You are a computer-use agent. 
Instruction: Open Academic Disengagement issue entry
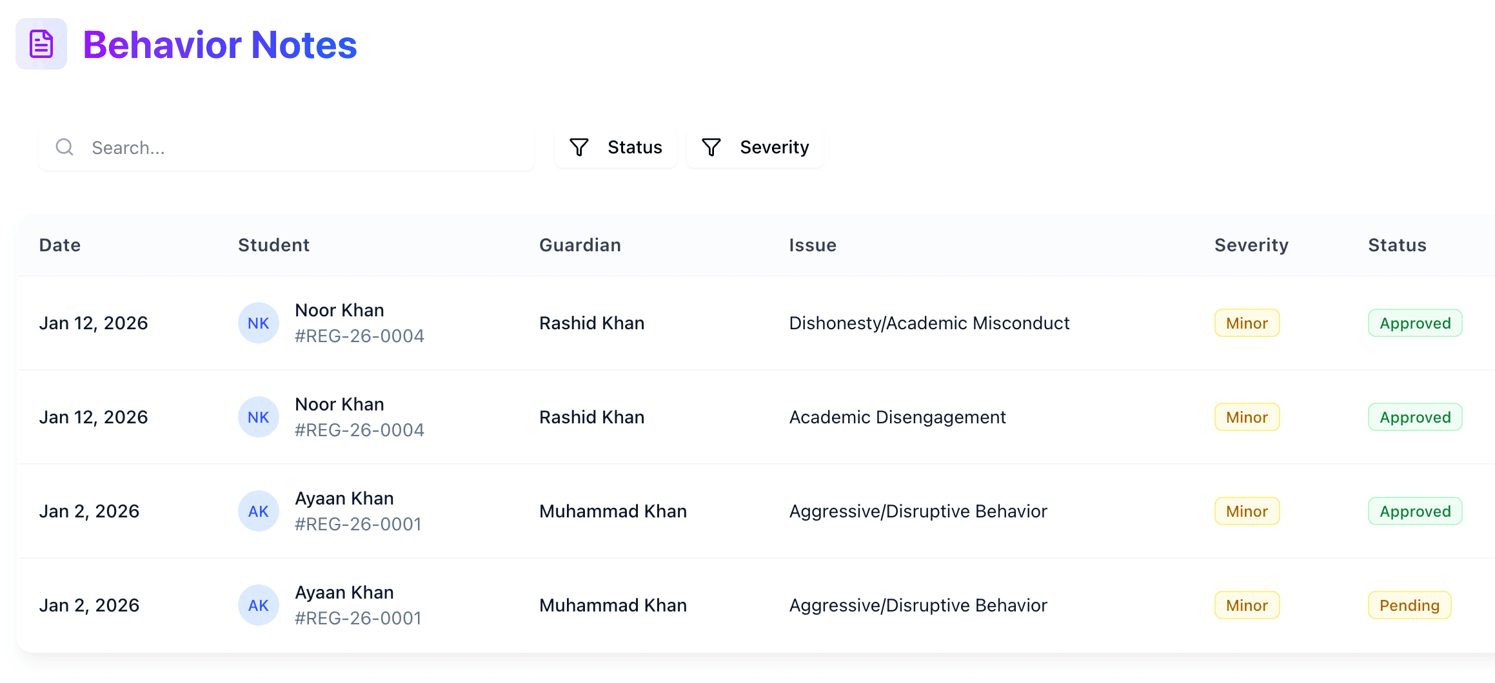click(897, 417)
